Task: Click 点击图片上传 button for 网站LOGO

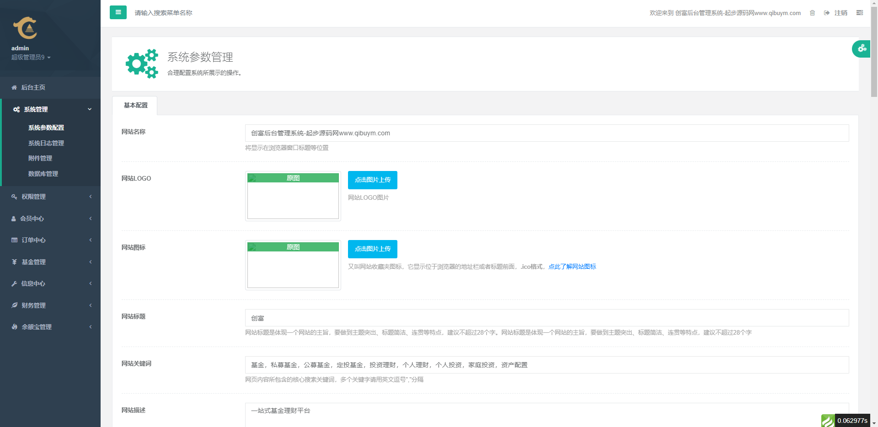Action: [x=372, y=180]
